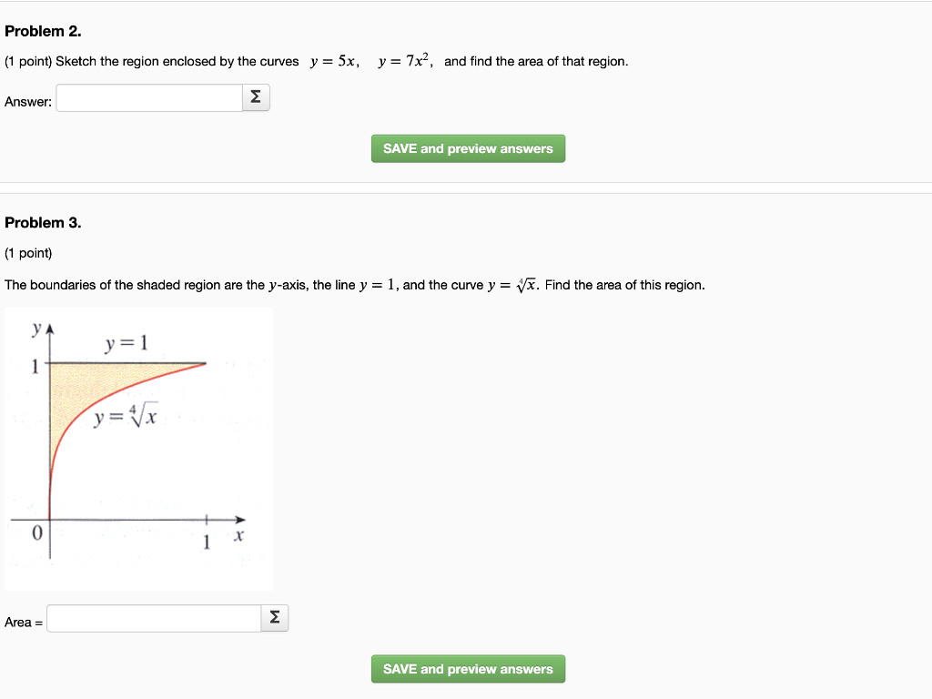Select the Problem 2 heading

pyautogui.click(x=44, y=30)
